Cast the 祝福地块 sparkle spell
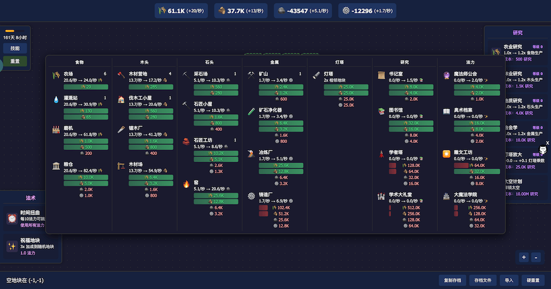The width and height of the screenshot is (551, 289). click(x=12, y=247)
